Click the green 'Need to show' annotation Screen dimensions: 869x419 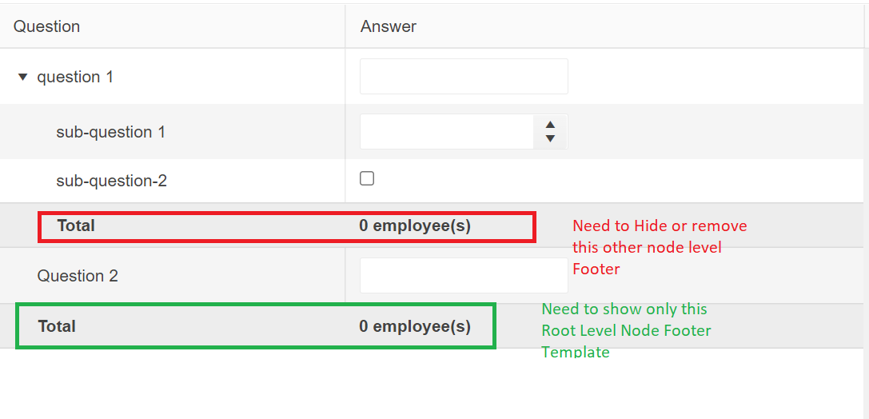625,330
